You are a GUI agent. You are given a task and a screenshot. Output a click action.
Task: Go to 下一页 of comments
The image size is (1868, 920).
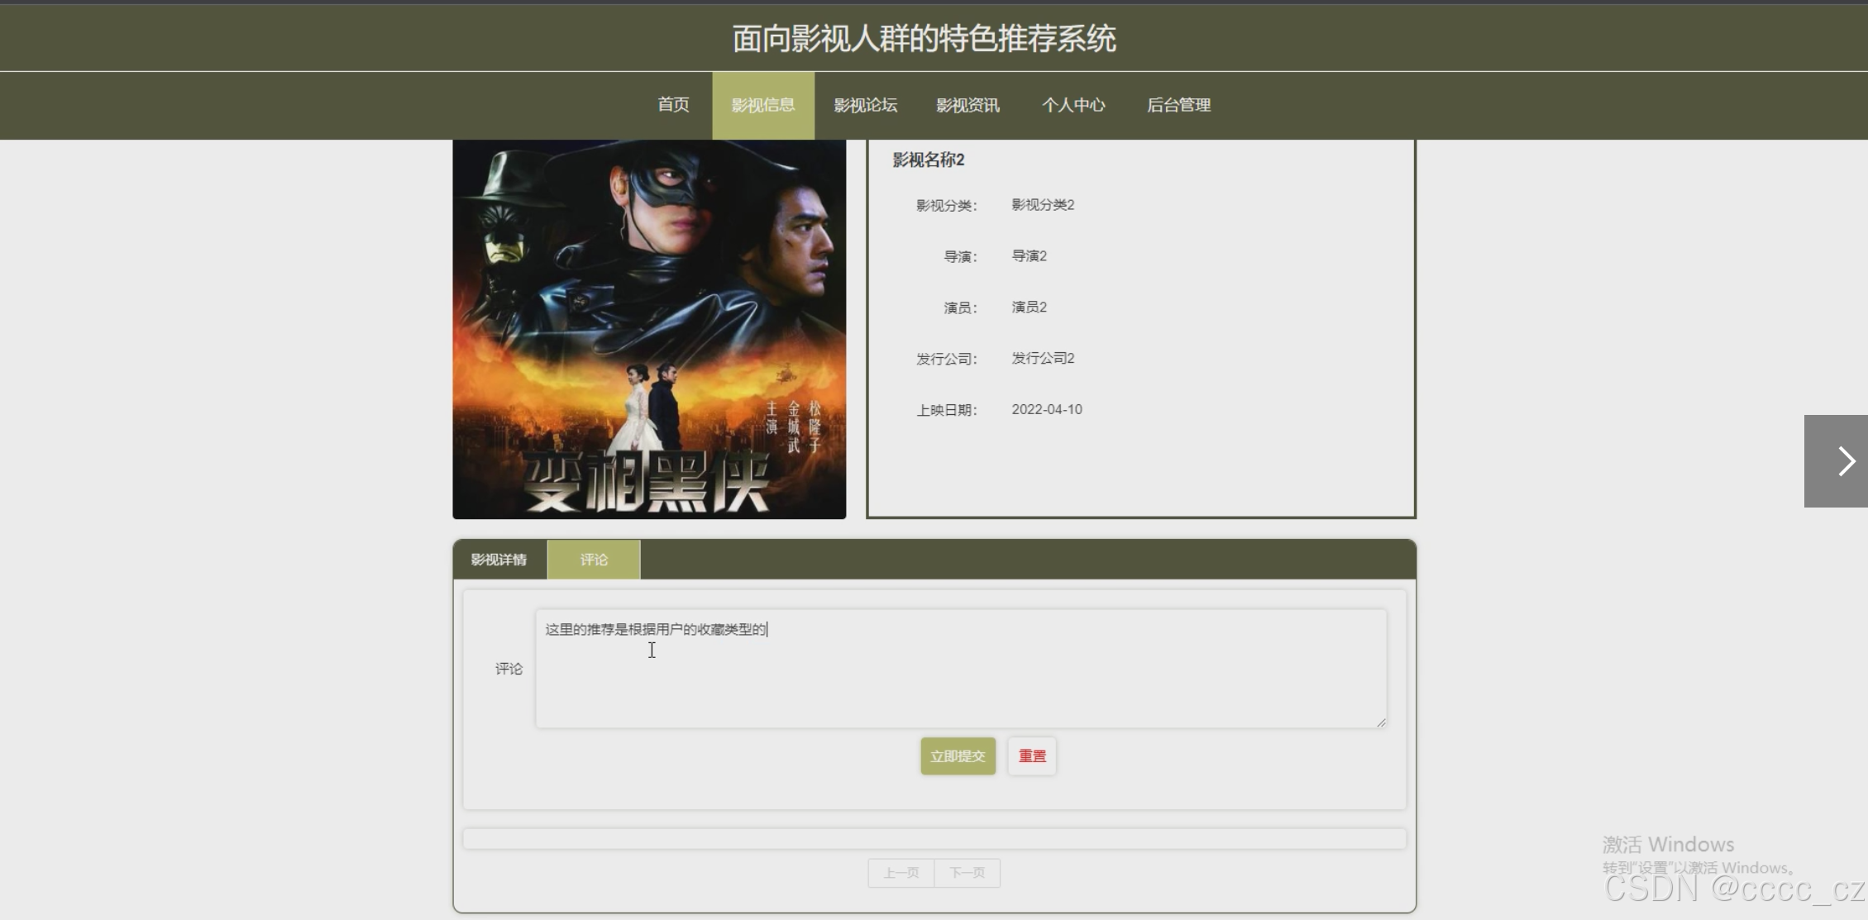click(x=967, y=873)
